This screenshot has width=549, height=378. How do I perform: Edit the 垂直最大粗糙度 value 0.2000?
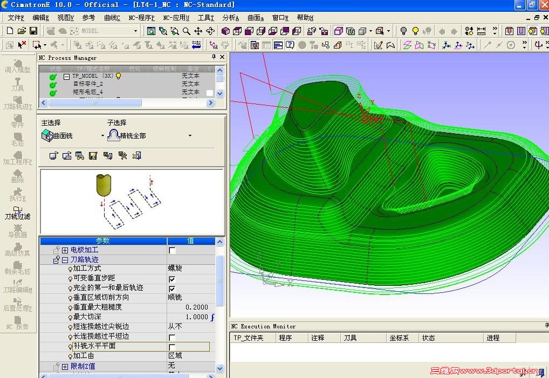pyautogui.click(x=191, y=307)
